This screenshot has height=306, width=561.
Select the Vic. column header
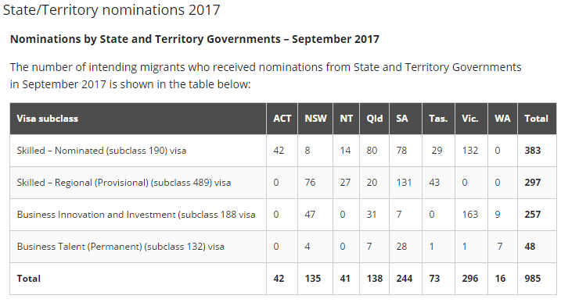click(469, 119)
